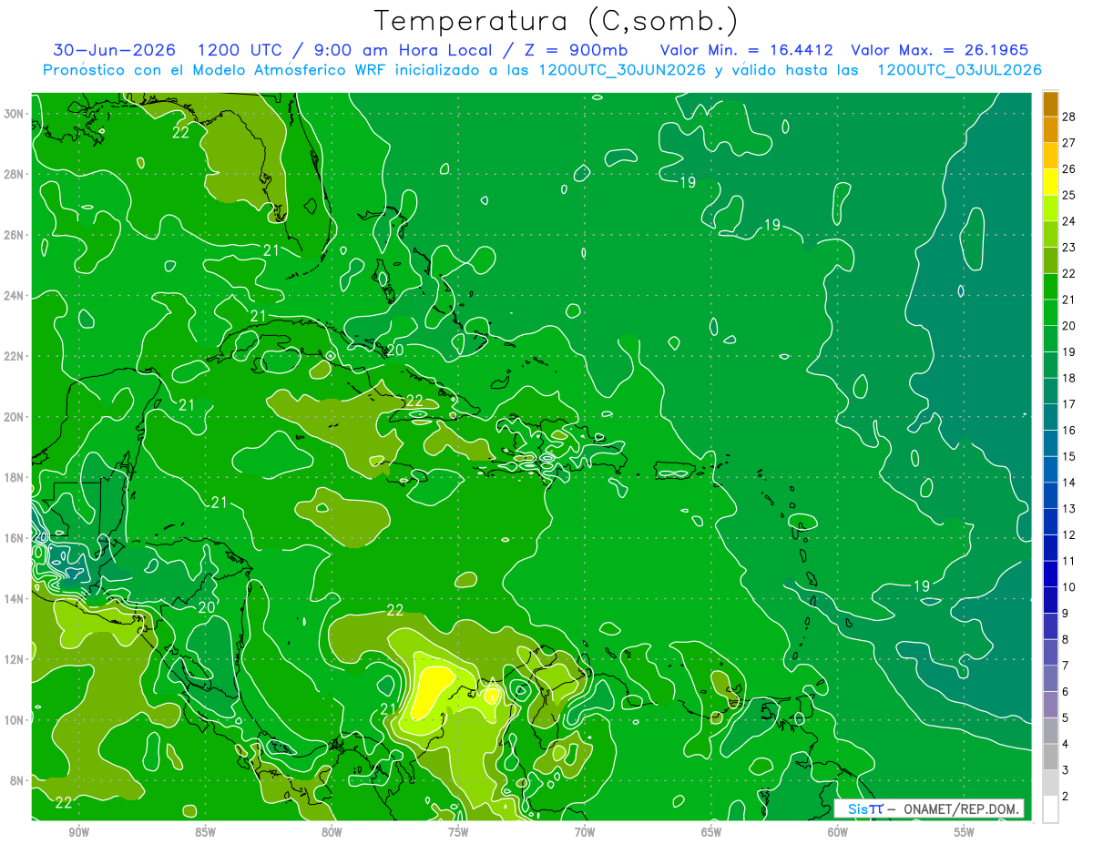Click the '70W' longitude axis label
The width and height of the screenshot is (1093, 844).
pyautogui.click(x=585, y=832)
